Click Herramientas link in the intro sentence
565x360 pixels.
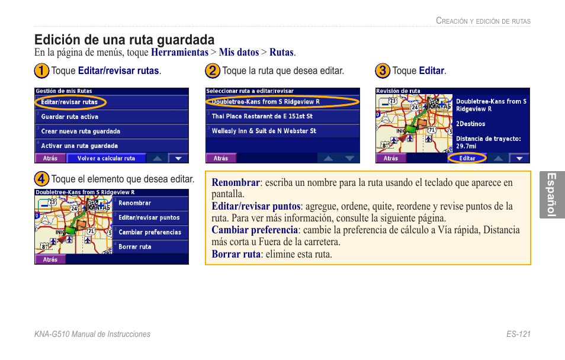click(x=179, y=52)
